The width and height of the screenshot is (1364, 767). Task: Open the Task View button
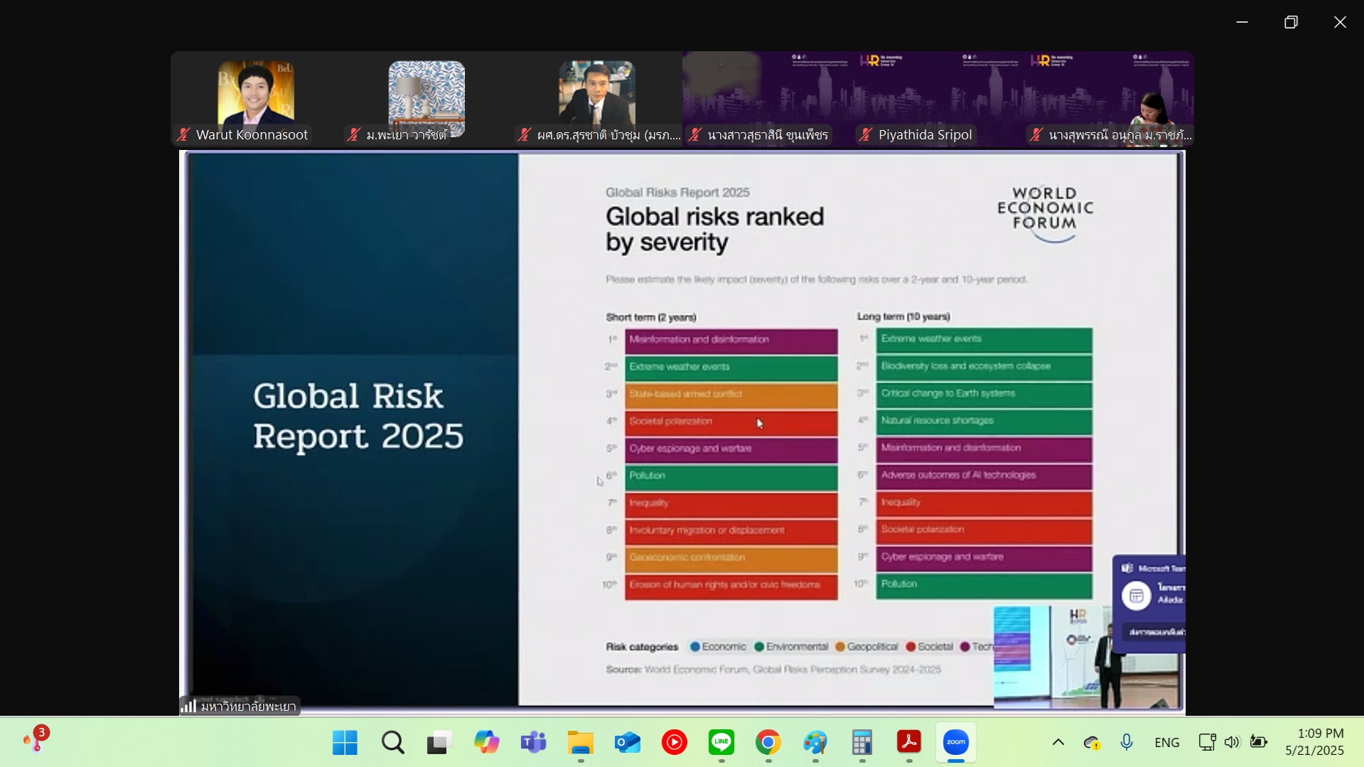[x=440, y=743]
